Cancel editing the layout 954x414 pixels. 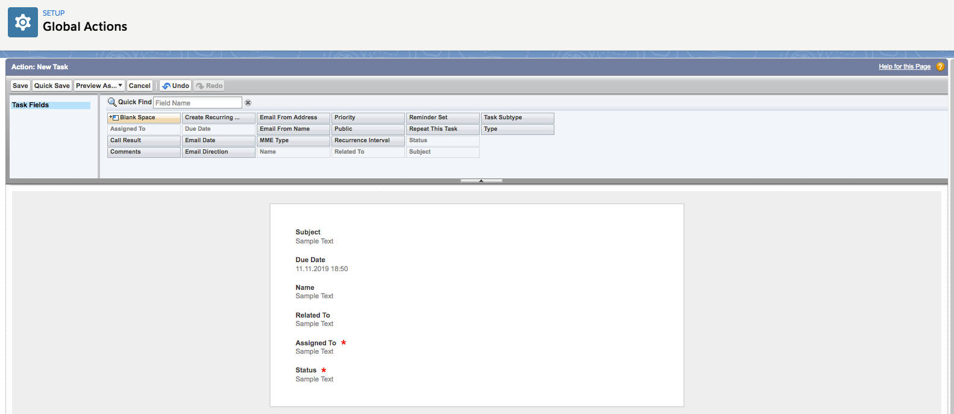click(x=139, y=86)
